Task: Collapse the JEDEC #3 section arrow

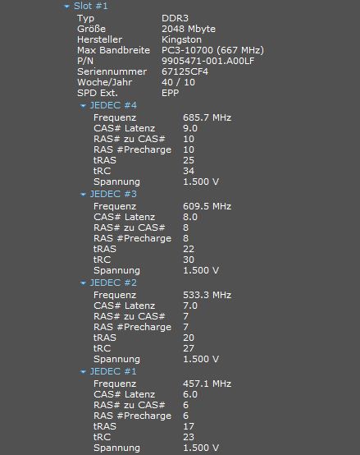Action: point(83,195)
